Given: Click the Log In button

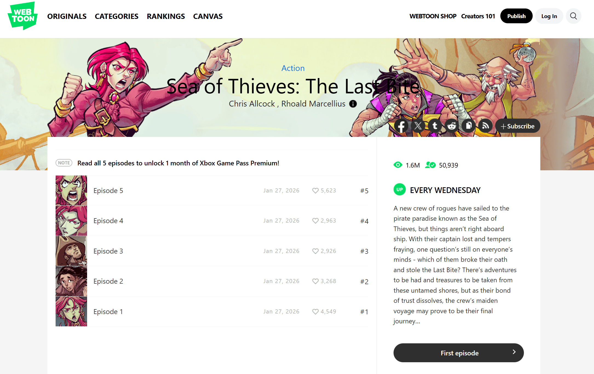Looking at the screenshot, I should click(549, 16).
